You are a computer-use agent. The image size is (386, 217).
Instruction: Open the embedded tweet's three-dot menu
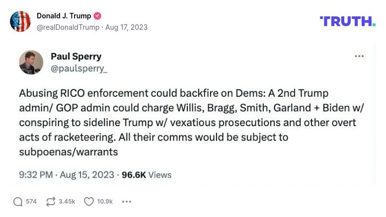point(359,57)
